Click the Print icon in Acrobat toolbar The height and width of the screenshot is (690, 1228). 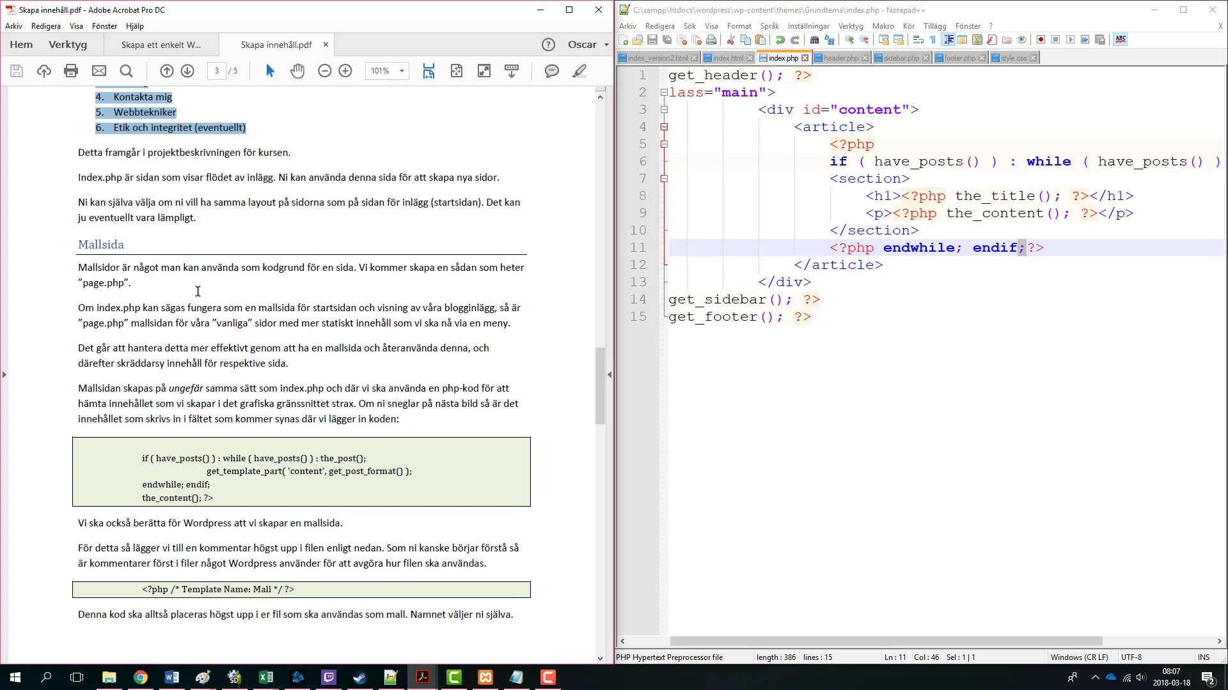(x=71, y=71)
